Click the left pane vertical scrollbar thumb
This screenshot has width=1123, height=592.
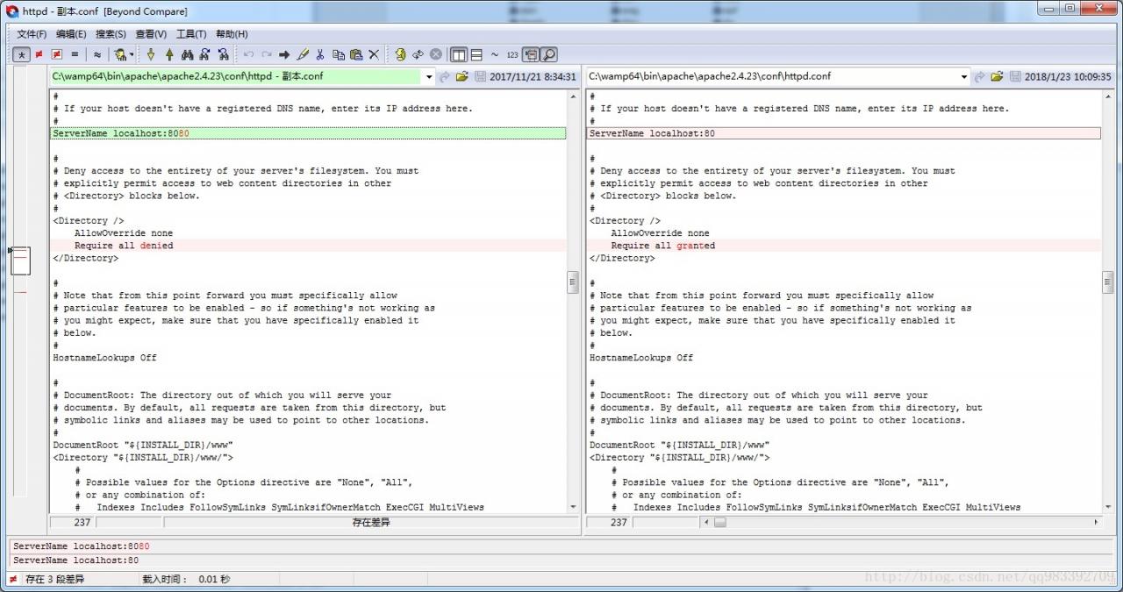tap(573, 282)
